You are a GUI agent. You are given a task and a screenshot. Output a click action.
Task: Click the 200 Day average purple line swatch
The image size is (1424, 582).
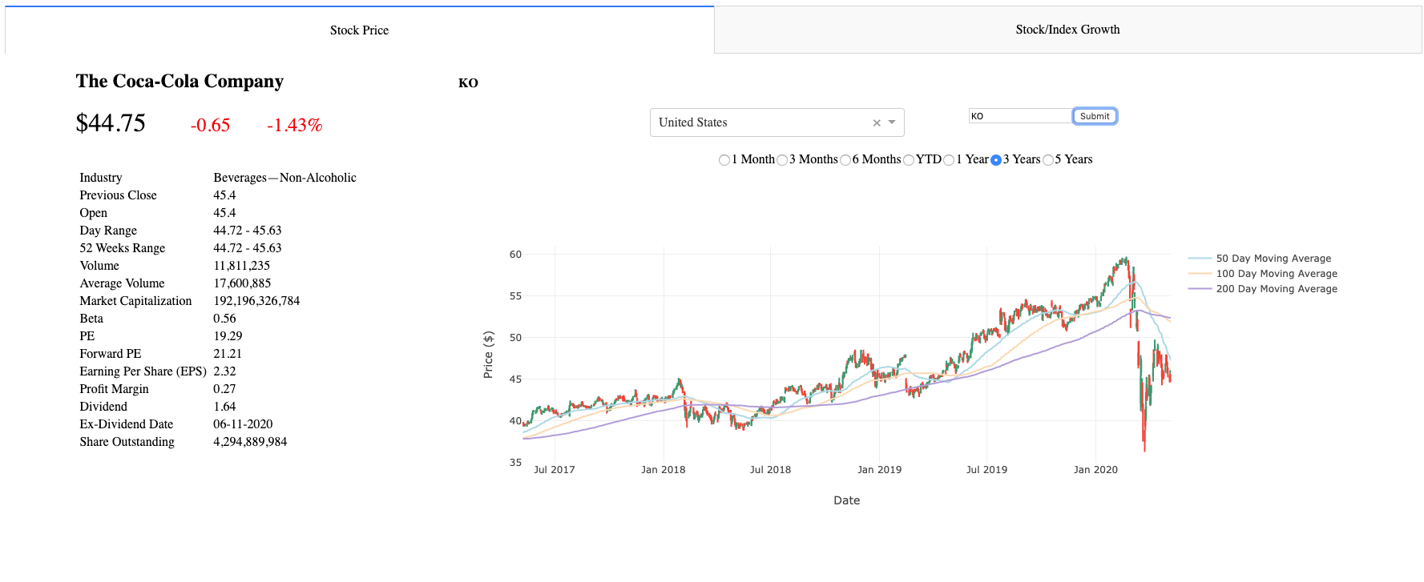[1200, 289]
